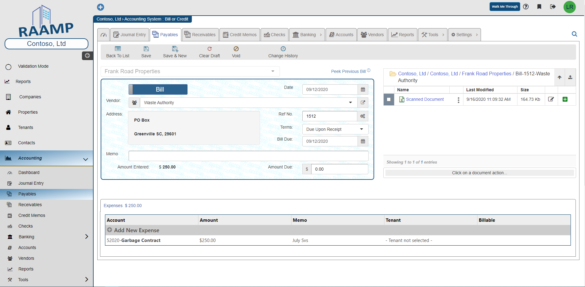Open the Bill Due calendar picker

(363, 141)
